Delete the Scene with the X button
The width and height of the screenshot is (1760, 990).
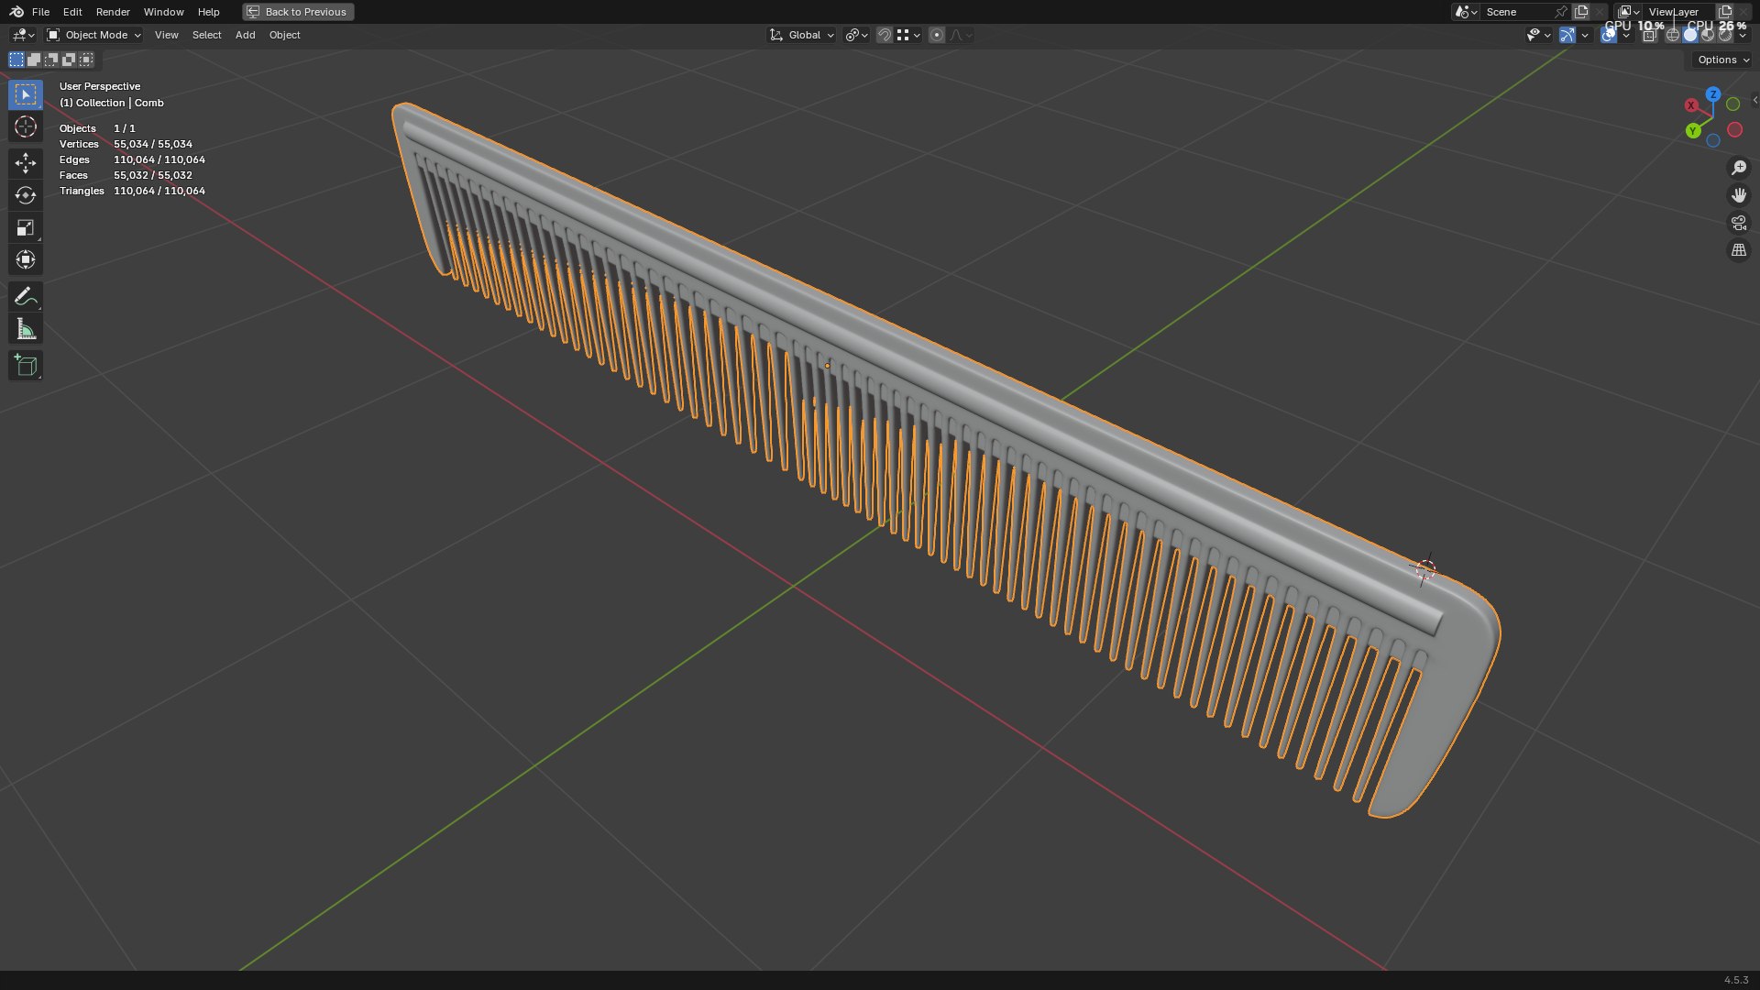point(1600,12)
